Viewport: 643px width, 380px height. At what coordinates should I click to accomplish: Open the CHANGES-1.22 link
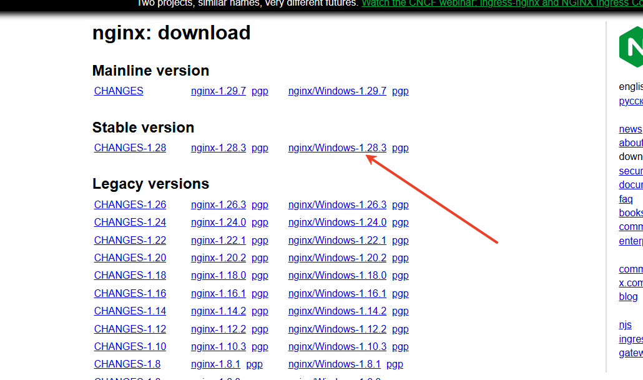point(130,240)
